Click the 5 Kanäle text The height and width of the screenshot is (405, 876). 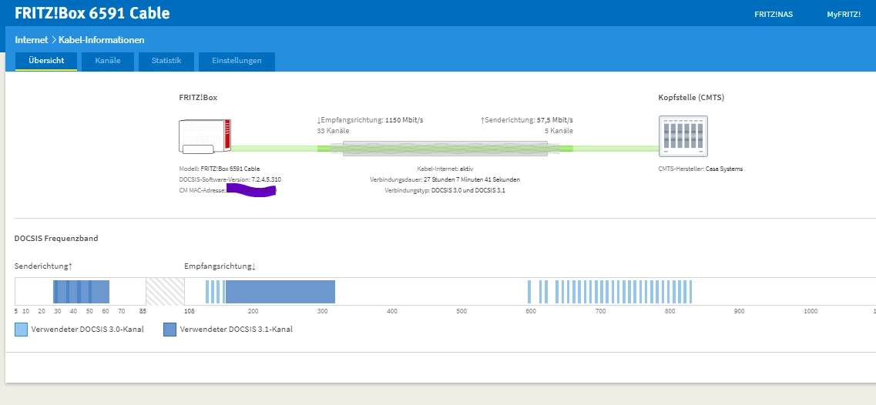(559, 131)
